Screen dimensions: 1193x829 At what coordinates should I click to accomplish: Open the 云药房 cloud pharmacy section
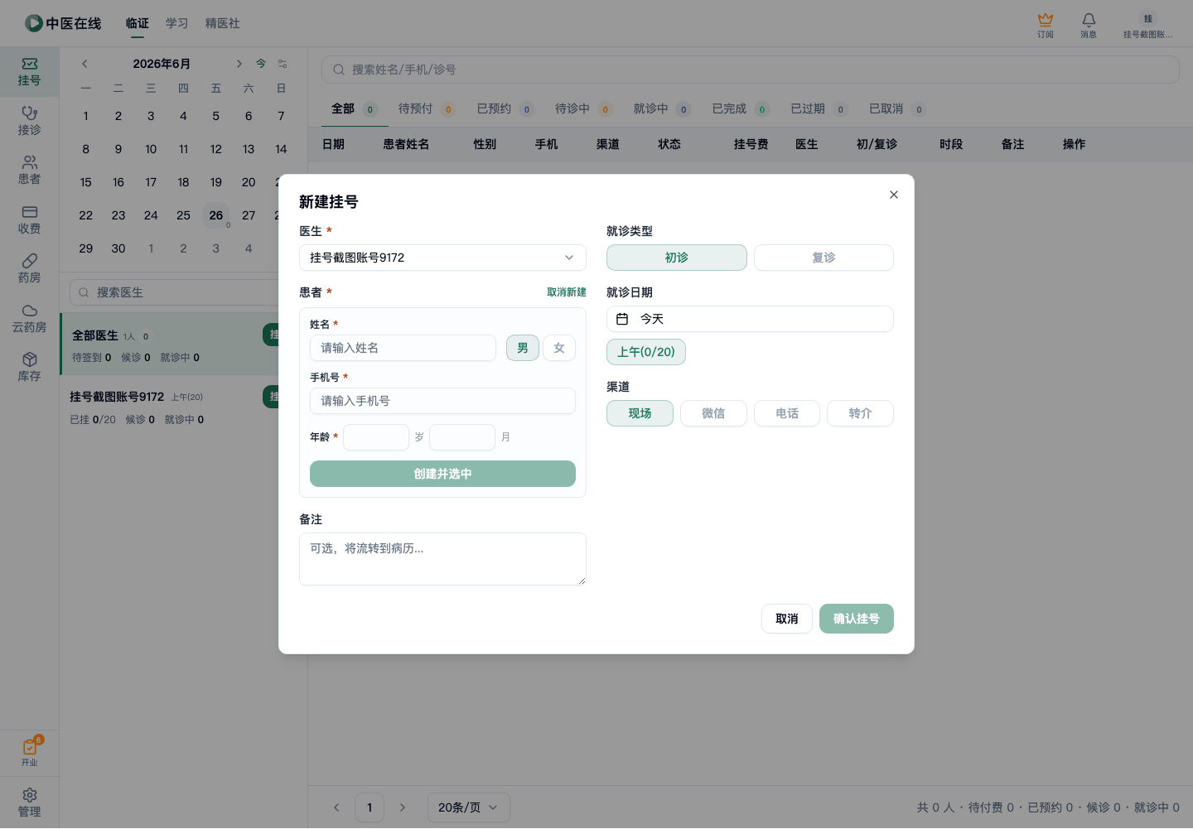tap(29, 319)
